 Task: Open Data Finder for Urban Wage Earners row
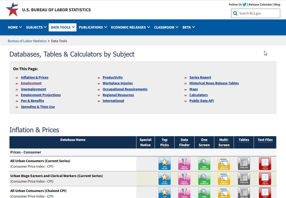coord(184,179)
